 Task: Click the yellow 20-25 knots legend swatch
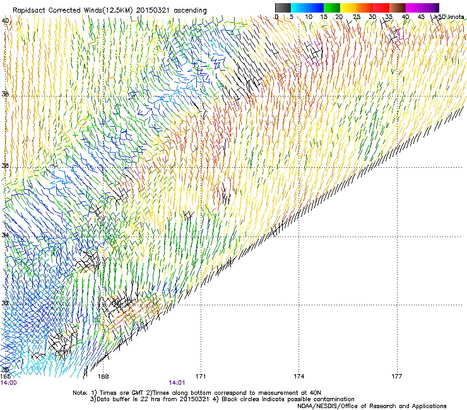click(x=348, y=8)
